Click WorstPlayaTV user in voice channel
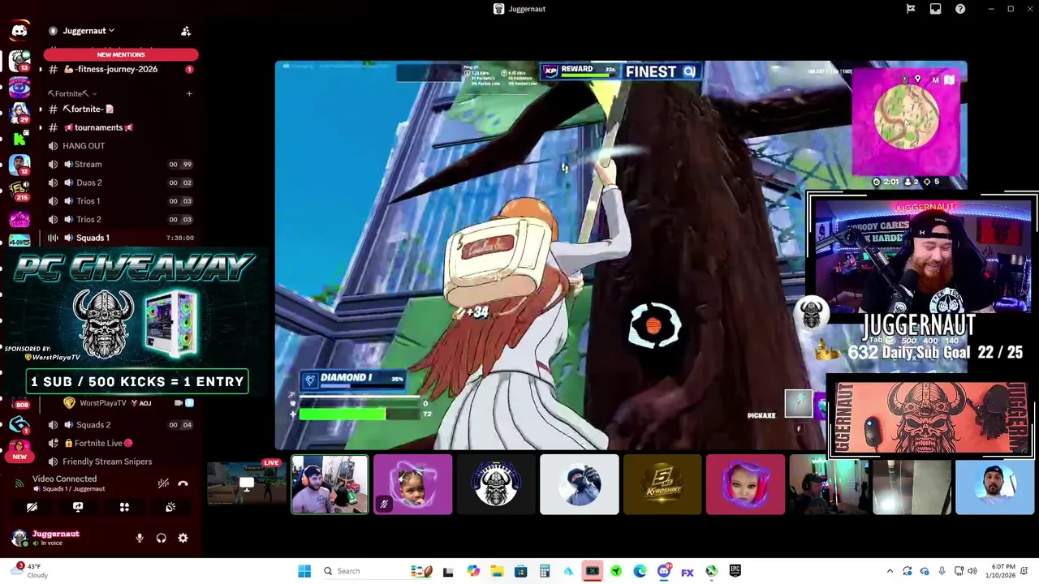Image resolution: width=1039 pixels, height=584 pixels. (x=128, y=403)
